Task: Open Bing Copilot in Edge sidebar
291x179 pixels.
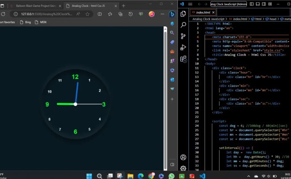Action: point(172,14)
